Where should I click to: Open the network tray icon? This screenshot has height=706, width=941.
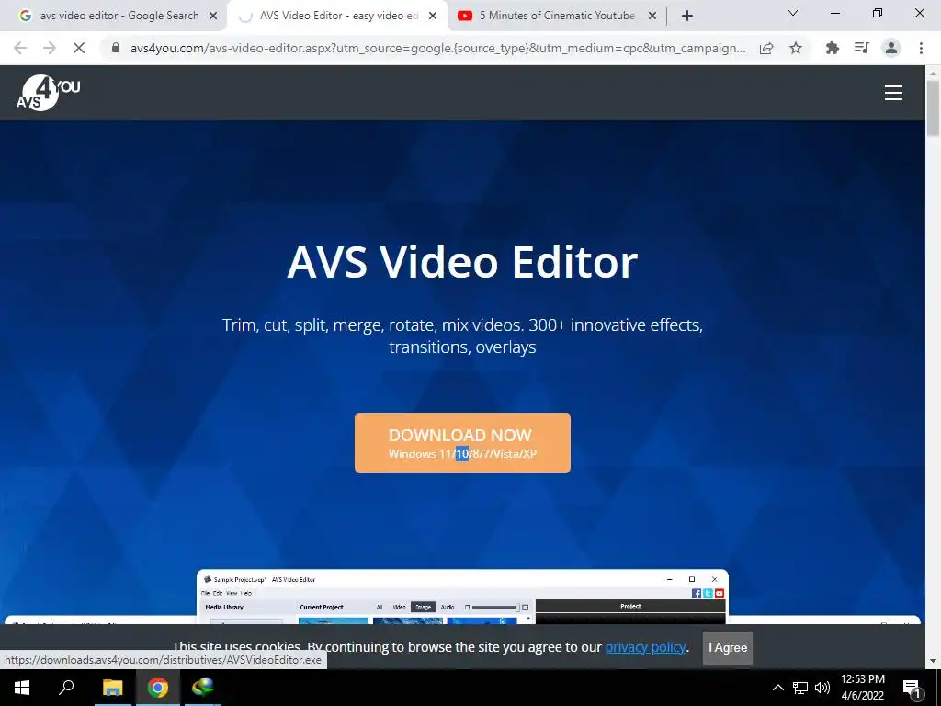coord(800,688)
